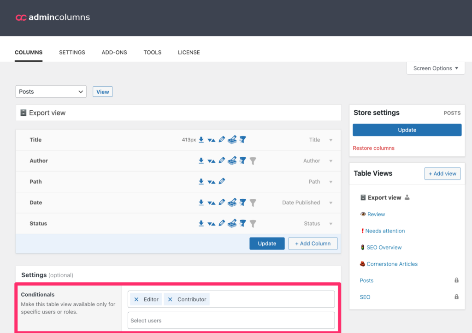This screenshot has height=333, width=472.
Task: Open the Review table view
Action: [x=376, y=214]
